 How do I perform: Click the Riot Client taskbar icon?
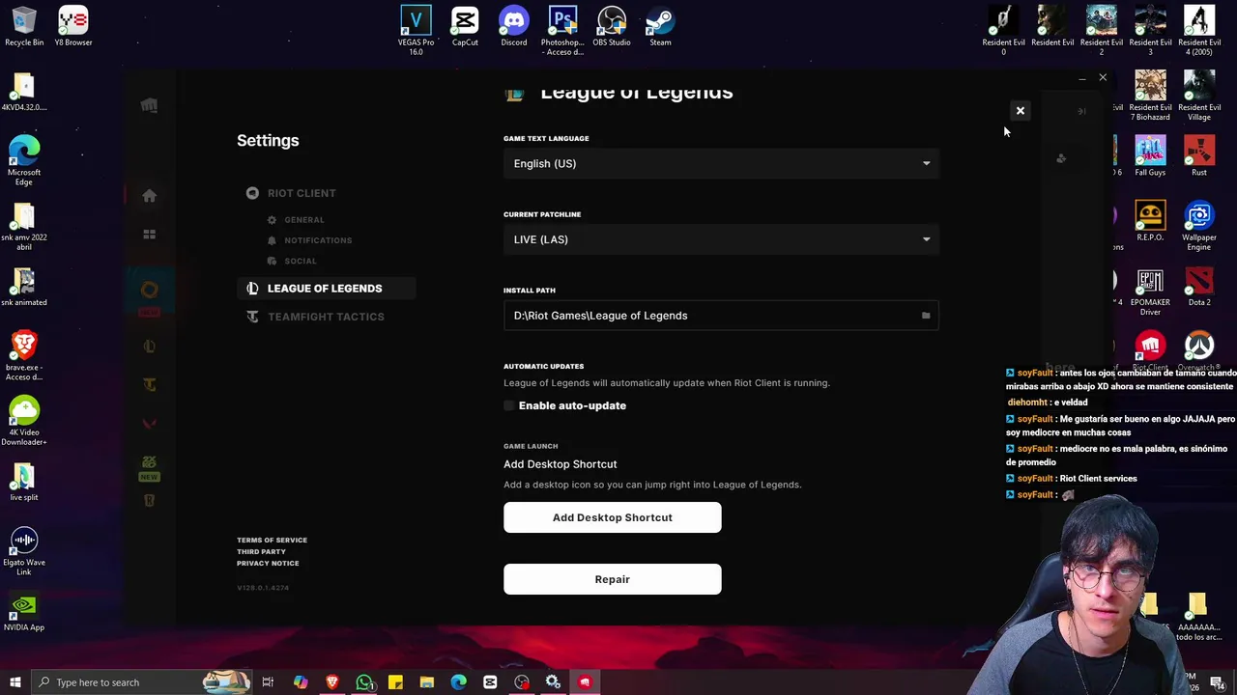click(x=585, y=682)
